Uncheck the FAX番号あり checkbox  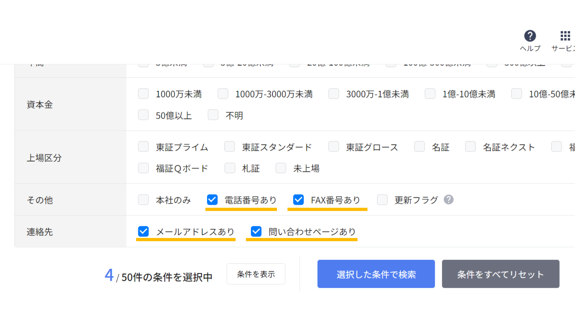click(298, 200)
